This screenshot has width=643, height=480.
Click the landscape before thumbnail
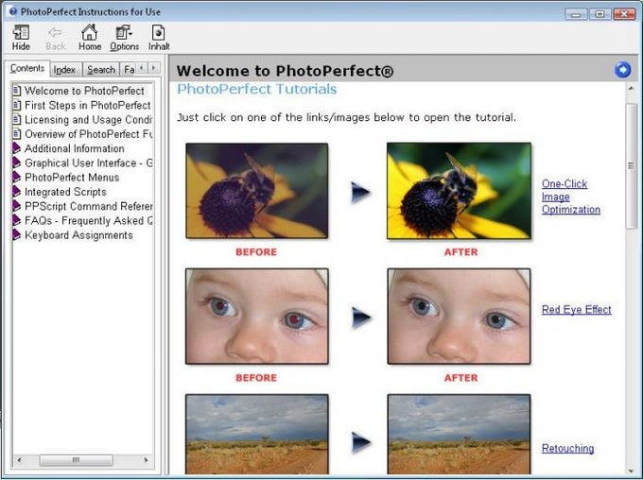pyautogui.click(x=256, y=434)
